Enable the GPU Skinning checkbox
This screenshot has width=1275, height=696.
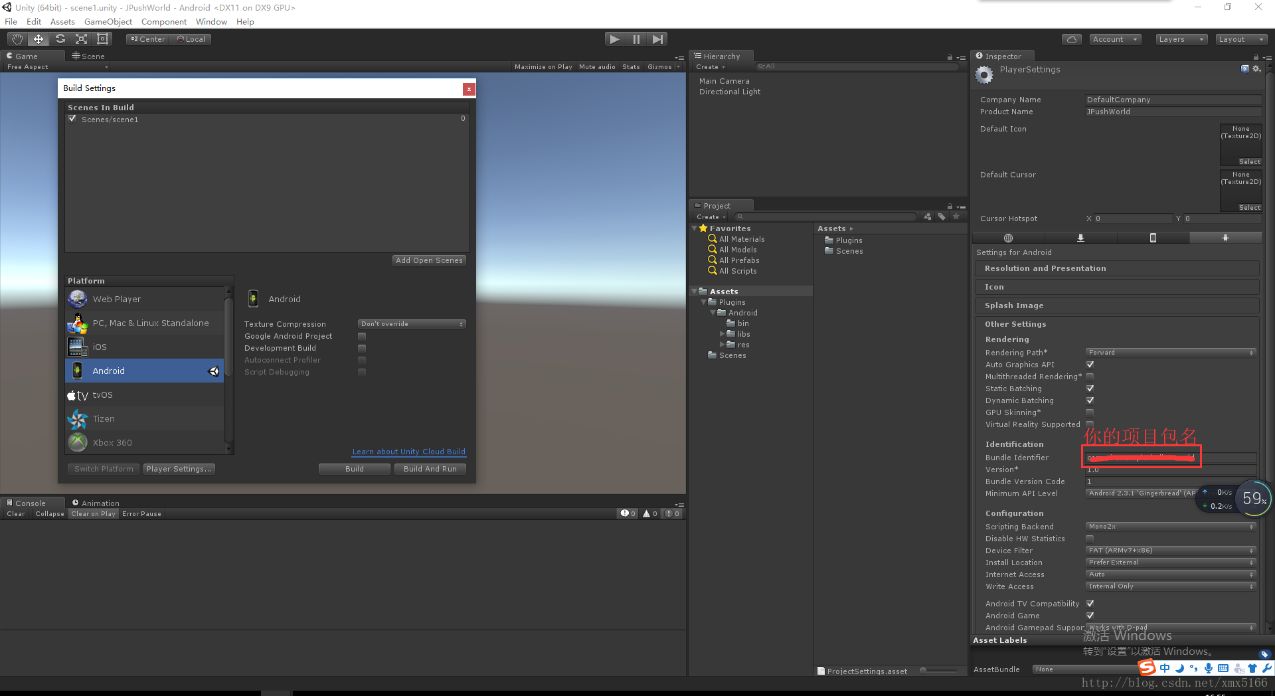point(1090,412)
